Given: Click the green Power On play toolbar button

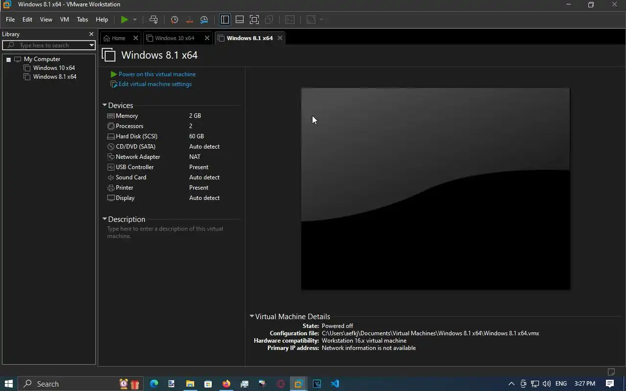Looking at the screenshot, I should click(124, 20).
